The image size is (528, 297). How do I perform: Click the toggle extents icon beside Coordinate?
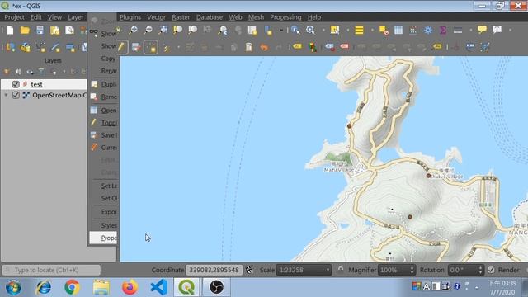coord(249,270)
